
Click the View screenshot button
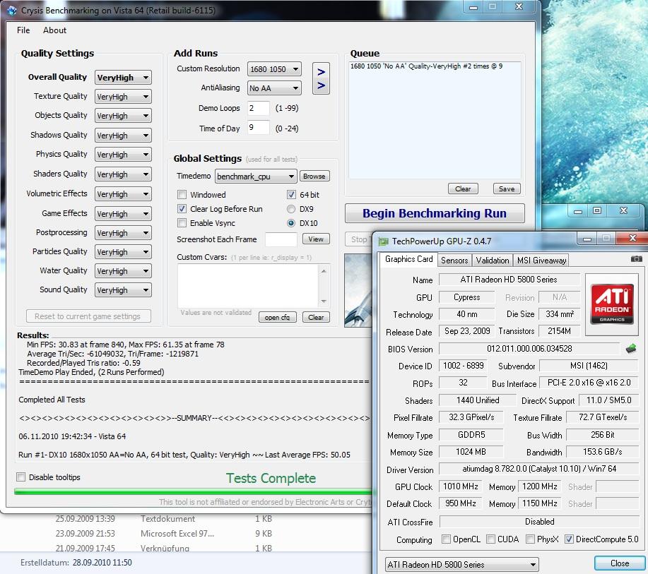point(316,239)
